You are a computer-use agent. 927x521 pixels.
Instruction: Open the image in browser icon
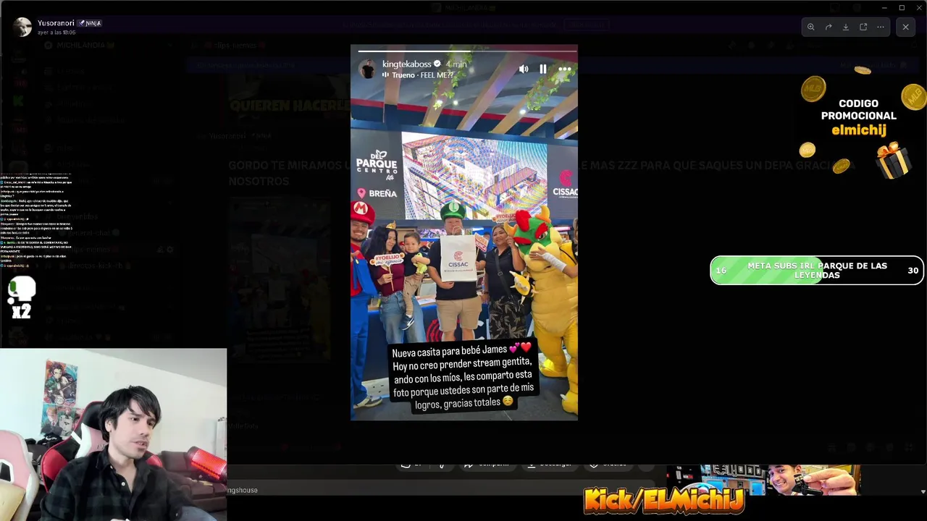pyautogui.click(x=863, y=27)
